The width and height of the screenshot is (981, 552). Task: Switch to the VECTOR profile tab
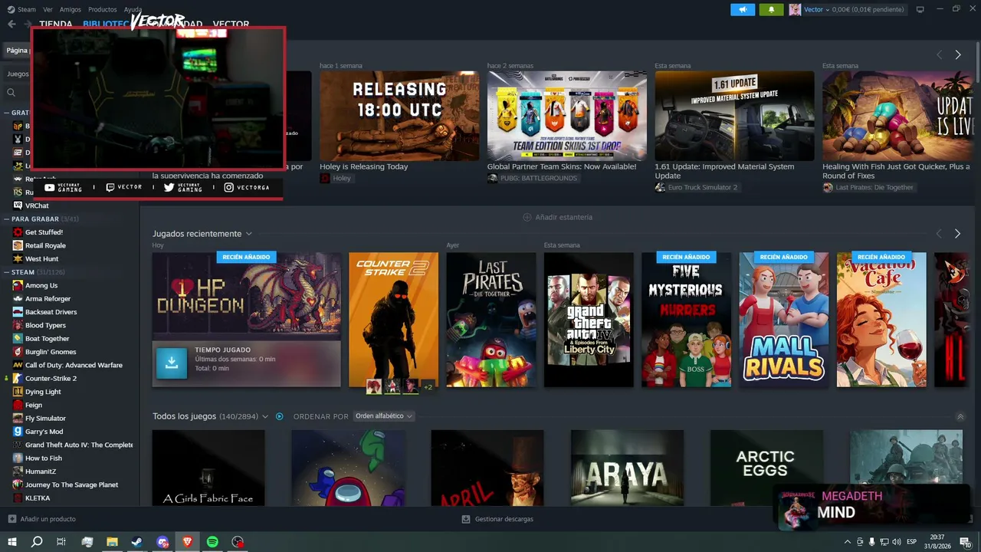231,25
